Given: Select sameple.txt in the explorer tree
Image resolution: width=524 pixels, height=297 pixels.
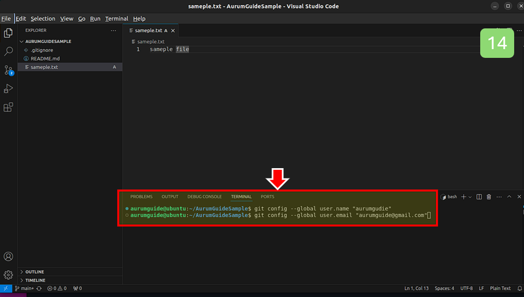Looking at the screenshot, I should click(x=70, y=67).
